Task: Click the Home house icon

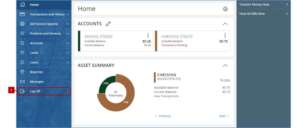Action: 22,5
